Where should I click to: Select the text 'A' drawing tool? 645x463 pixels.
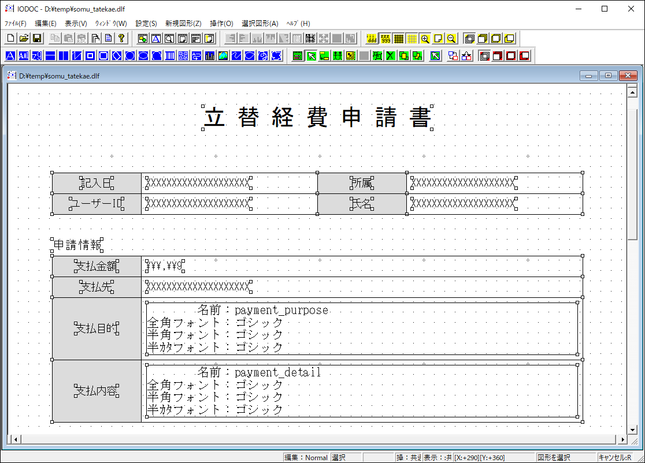11,56
